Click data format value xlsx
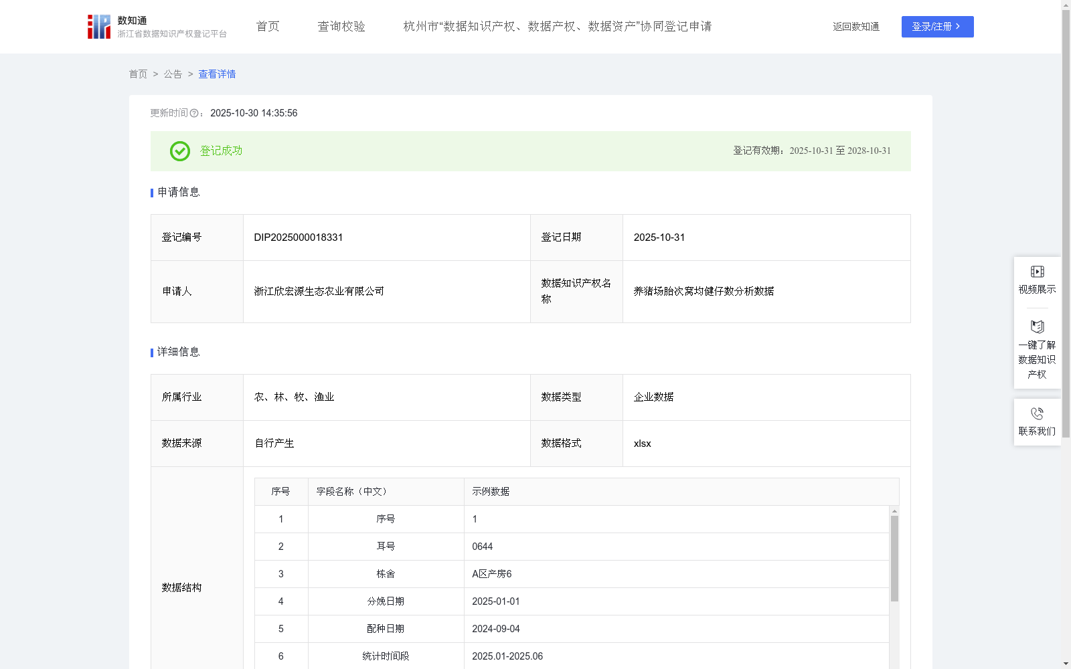Image resolution: width=1071 pixels, height=669 pixels. 643,444
